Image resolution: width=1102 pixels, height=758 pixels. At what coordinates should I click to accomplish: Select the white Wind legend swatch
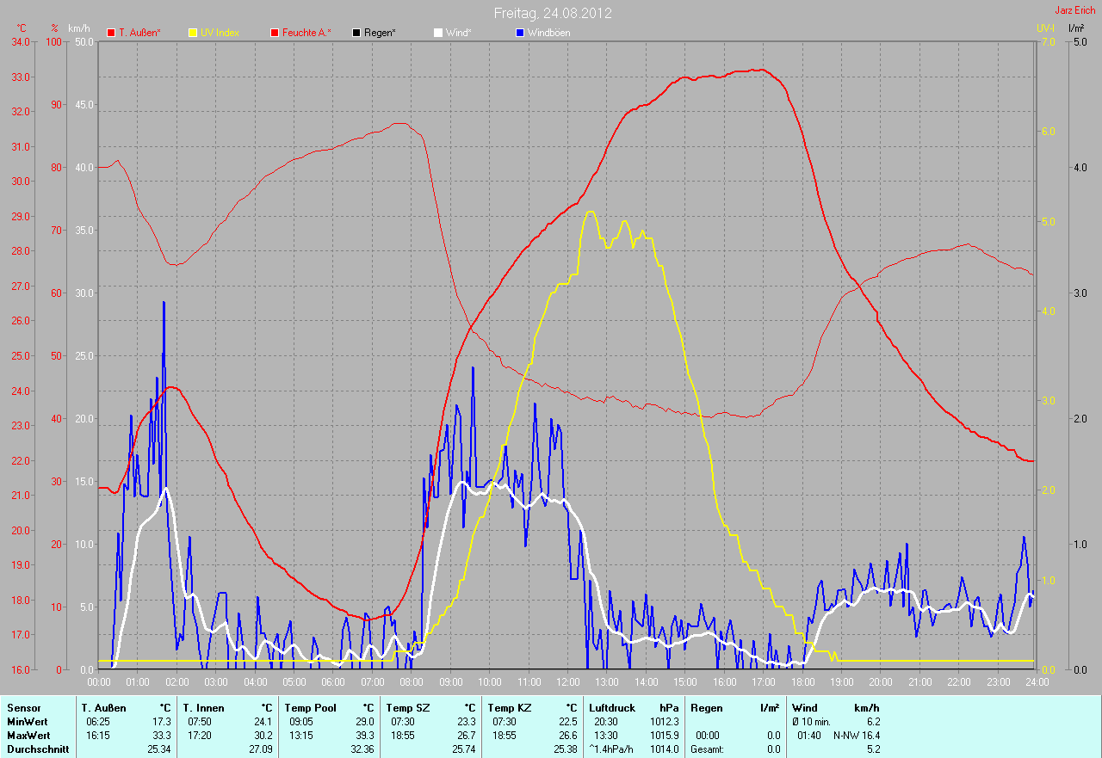click(437, 33)
